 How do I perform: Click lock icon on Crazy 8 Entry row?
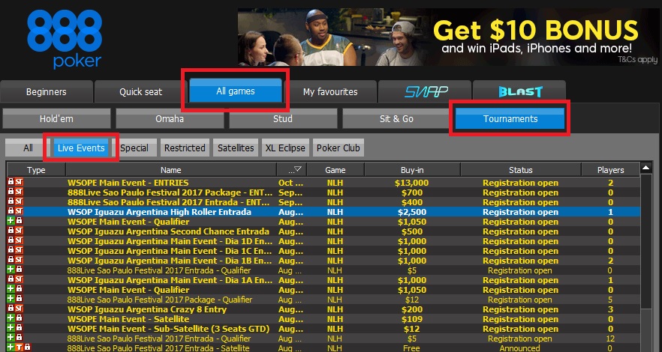pyautogui.click(x=11, y=309)
